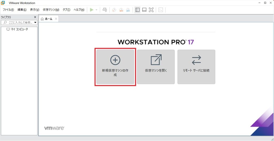The width and height of the screenshot is (274, 141).
Task: Click 新規仮想マシンの作成 tile
Action: point(115,67)
